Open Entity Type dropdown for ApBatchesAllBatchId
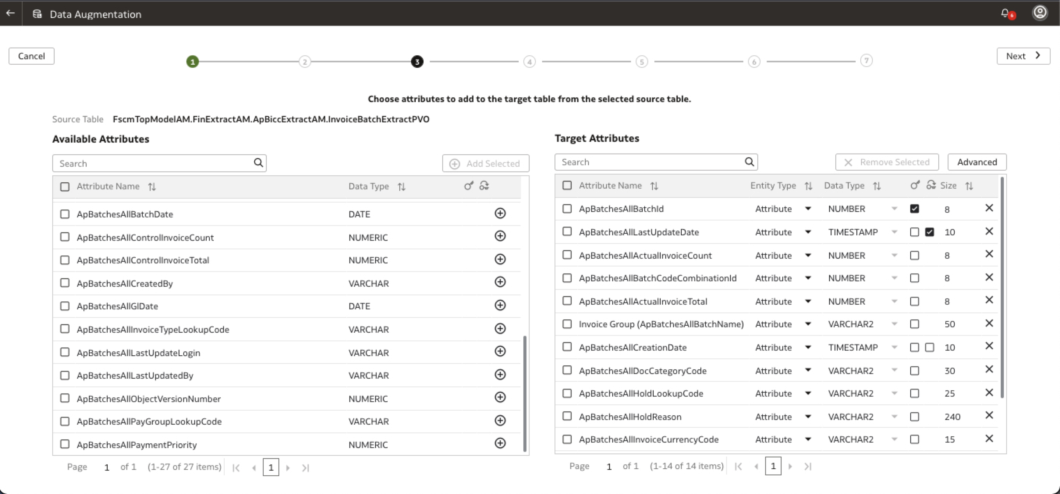This screenshot has height=494, width=1060. (x=808, y=209)
